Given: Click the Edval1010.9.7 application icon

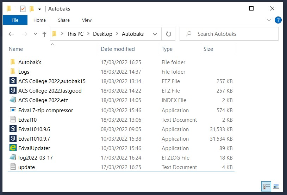Looking at the screenshot, I should (x=13, y=139).
